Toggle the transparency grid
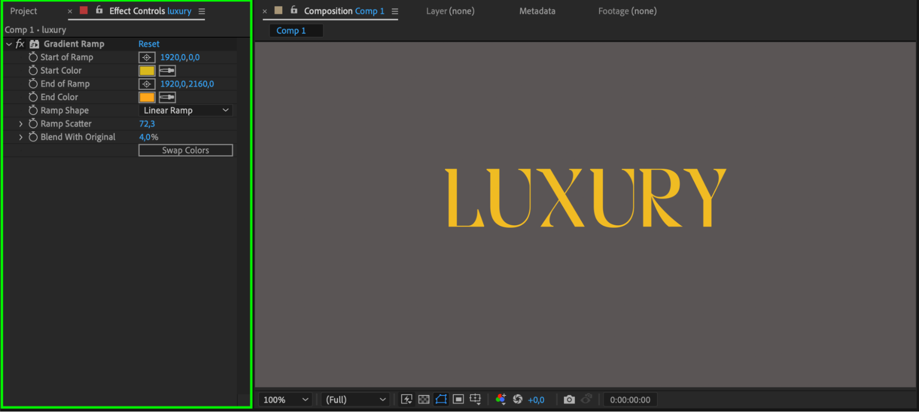 click(424, 400)
